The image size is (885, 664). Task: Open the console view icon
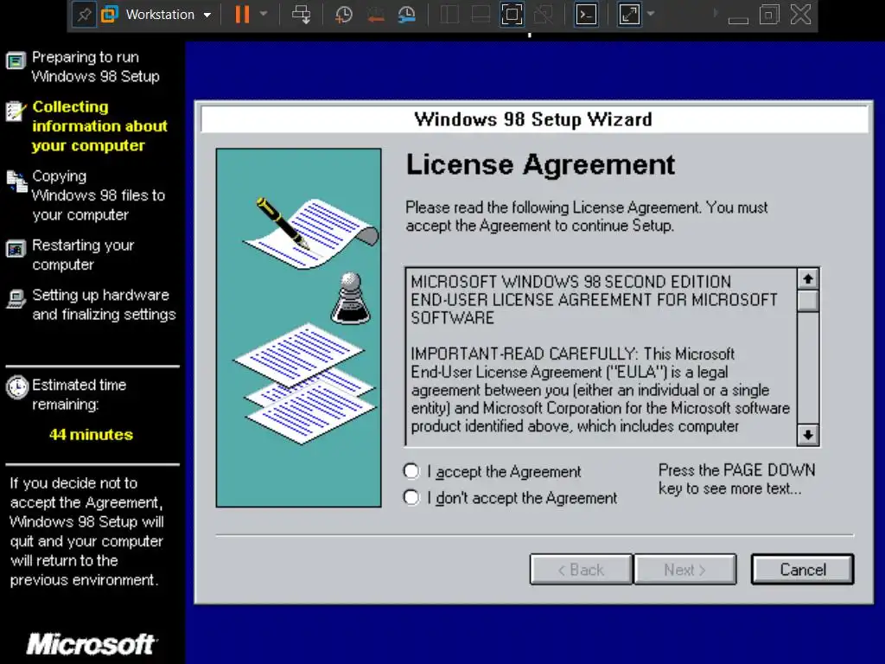tap(586, 15)
